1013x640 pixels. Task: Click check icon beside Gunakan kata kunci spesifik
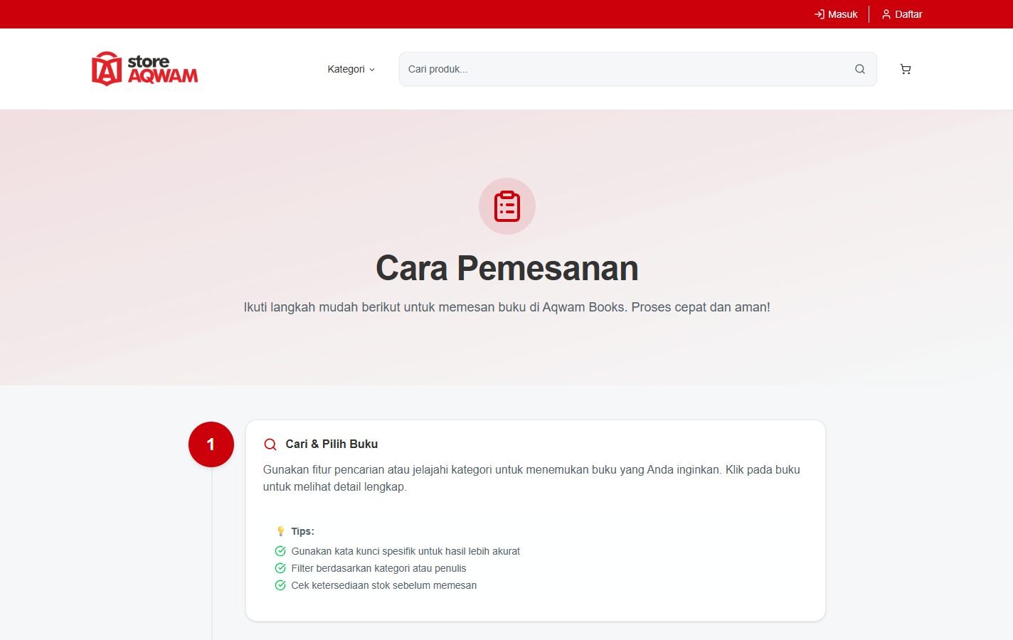[280, 551]
